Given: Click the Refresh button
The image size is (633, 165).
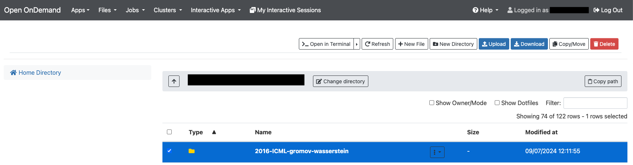Looking at the screenshot, I should (377, 44).
